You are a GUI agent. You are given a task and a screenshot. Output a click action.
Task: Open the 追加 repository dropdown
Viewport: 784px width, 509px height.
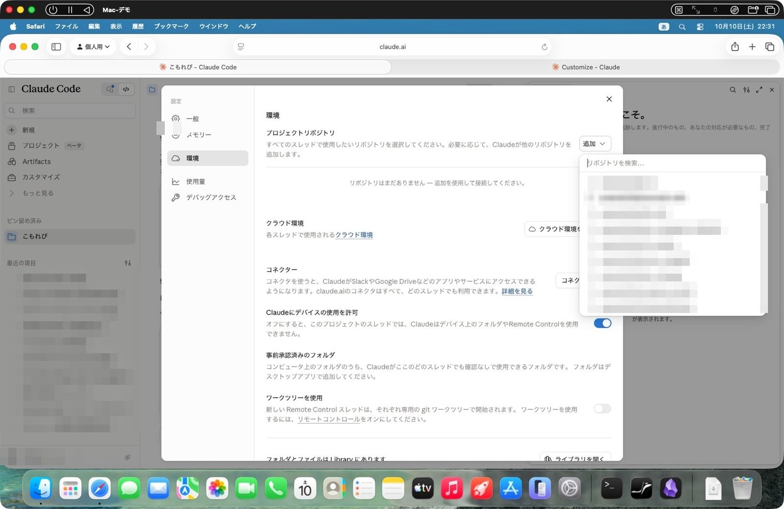click(x=595, y=143)
